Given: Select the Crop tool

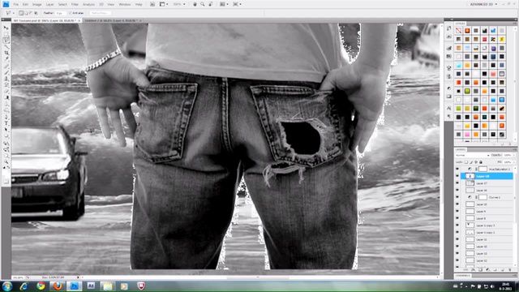Looking at the screenshot, I should coord(6,53).
